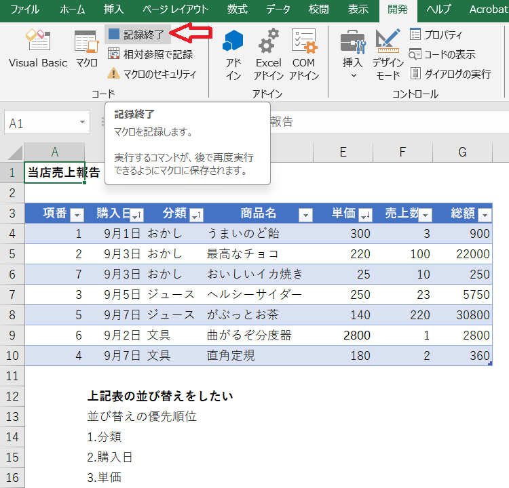509x488 pixels.
Task: Open the アドイン add-ins icon
Action: tap(233, 54)
